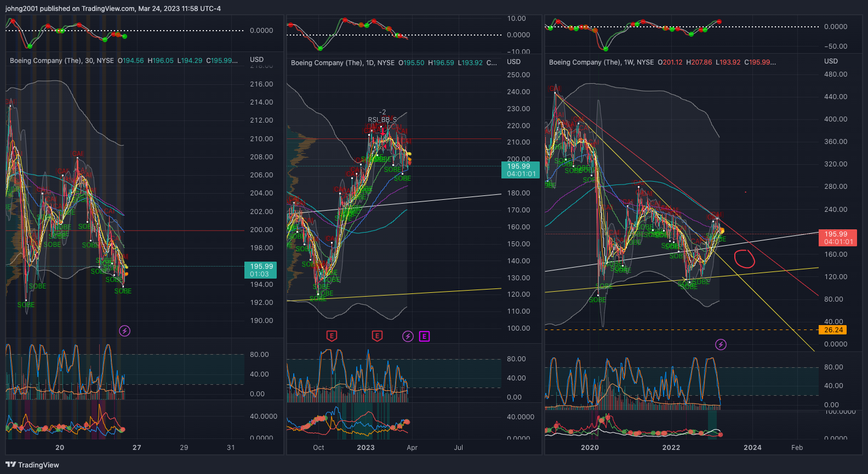This screenshot has height=474, width=868.
Task: Click the H207.86 high value on the weekly chart
Action: (699, 62)
